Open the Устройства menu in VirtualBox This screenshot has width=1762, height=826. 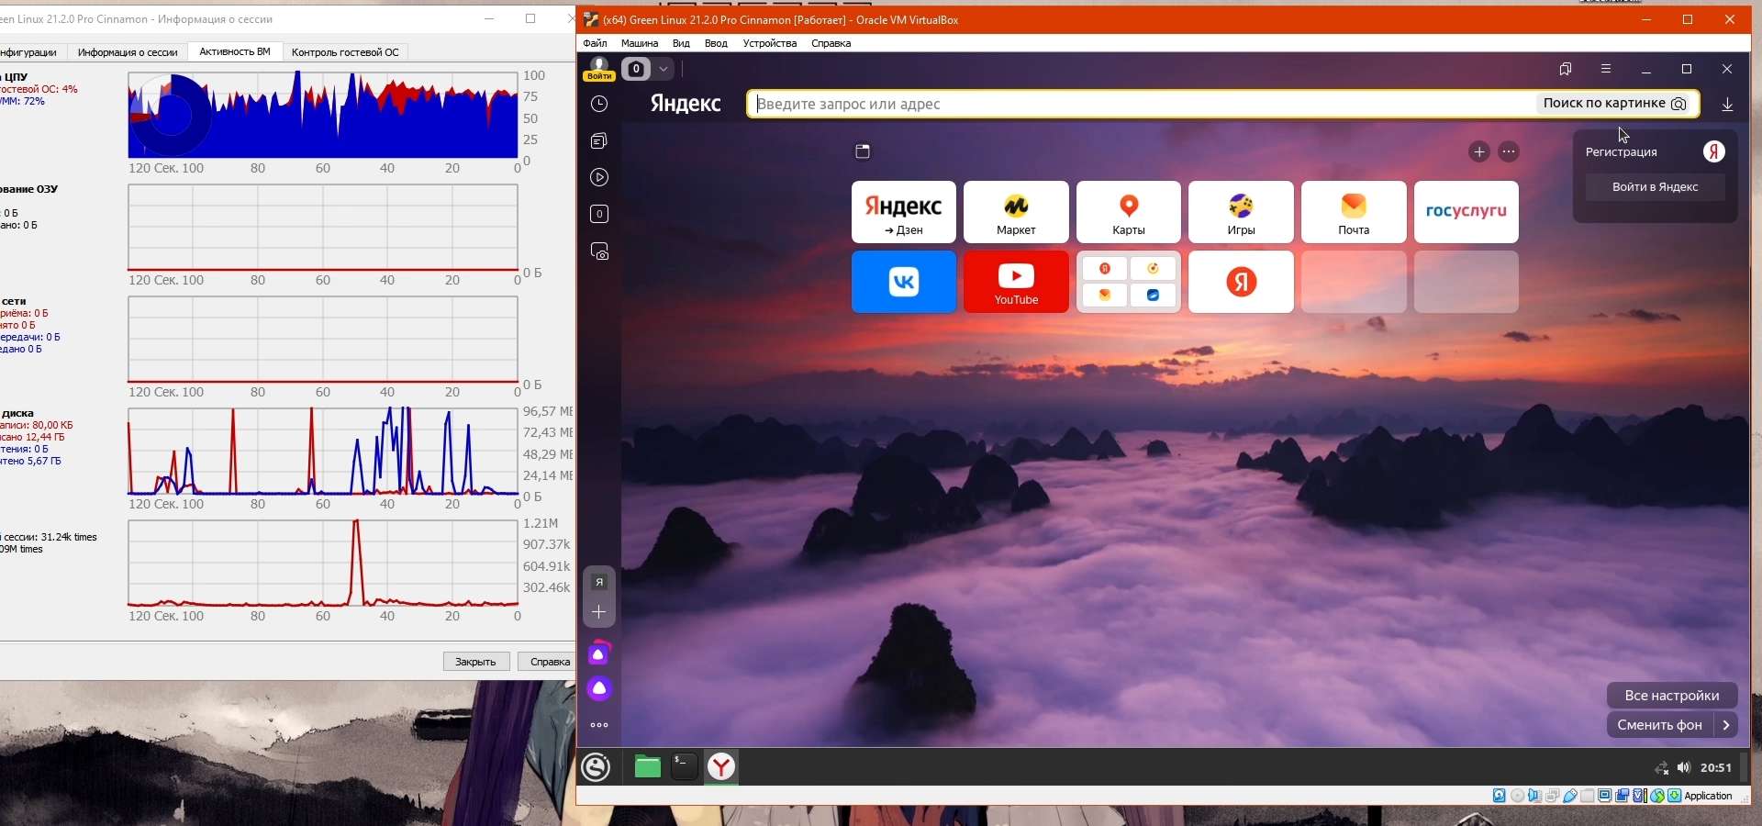[x=770, y=43]
